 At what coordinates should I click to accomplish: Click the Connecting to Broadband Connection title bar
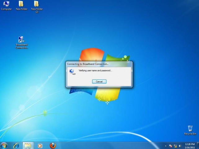[99, 64]
